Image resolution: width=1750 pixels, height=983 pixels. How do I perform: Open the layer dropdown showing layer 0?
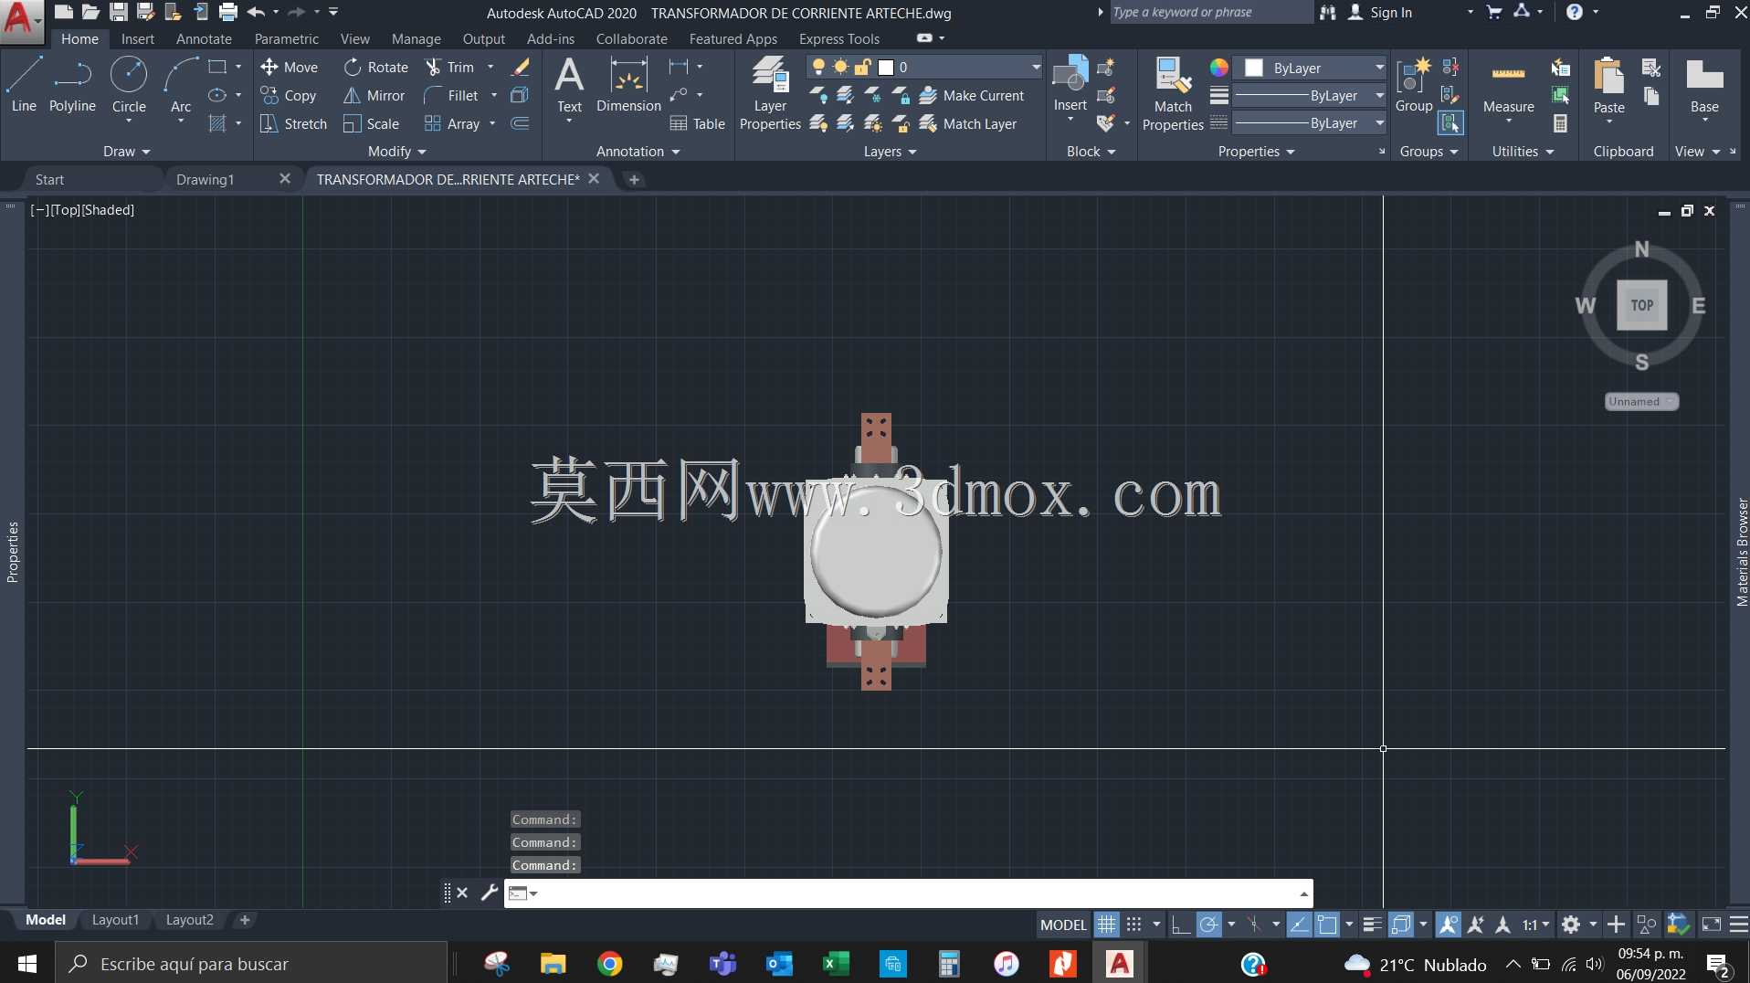(923, 67)
